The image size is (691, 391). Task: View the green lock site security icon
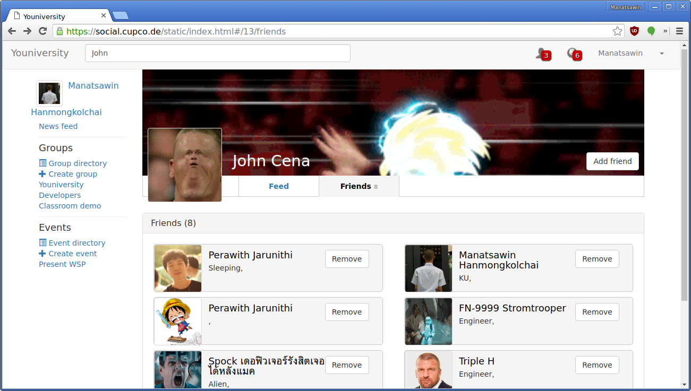click(59, 31)
